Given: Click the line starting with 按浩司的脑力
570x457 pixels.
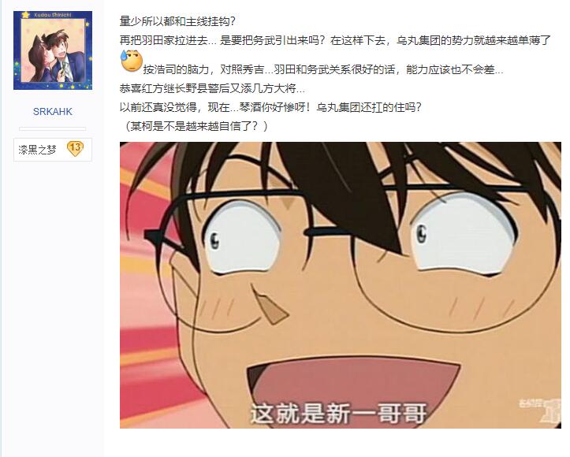Looking at the screenshot, I should tap(322, 69).
